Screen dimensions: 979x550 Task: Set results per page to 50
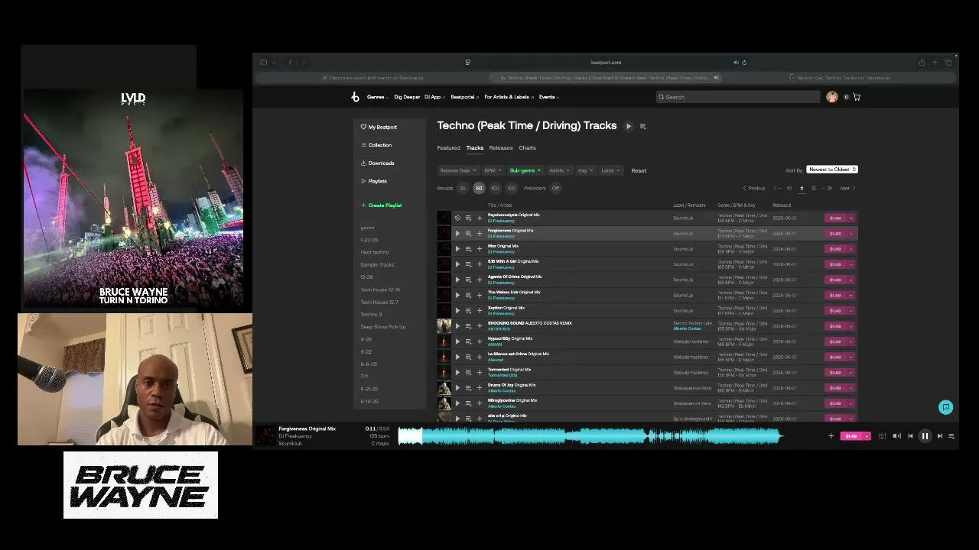(479, 188)
